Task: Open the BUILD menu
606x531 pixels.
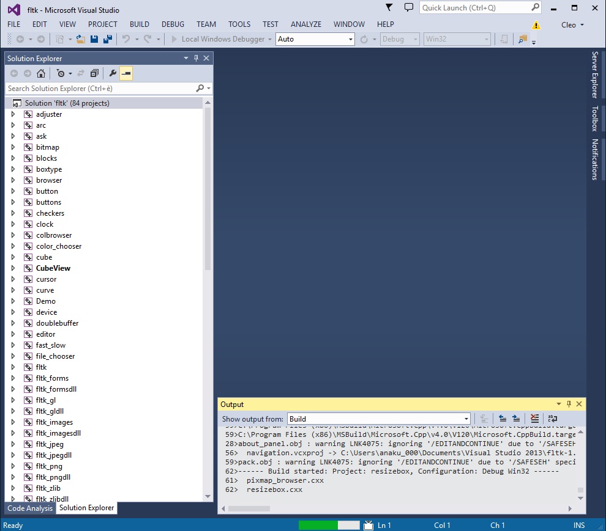Action: click(x=140, y=24)
